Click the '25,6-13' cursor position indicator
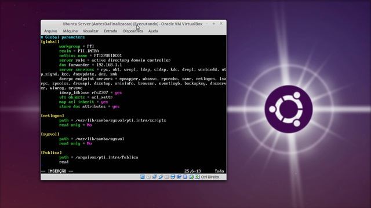The image size is (371, 208). 192,171
